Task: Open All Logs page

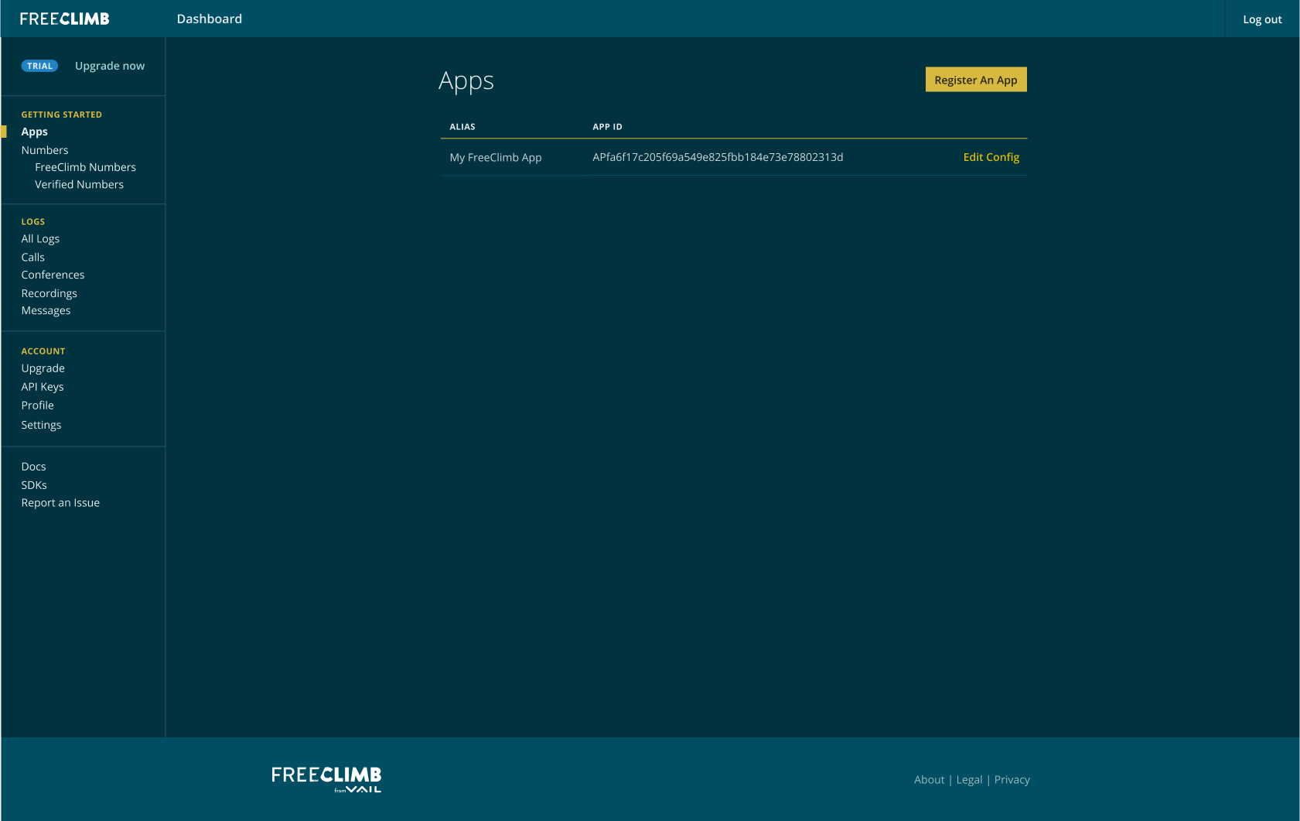Action: coord(40,238)
